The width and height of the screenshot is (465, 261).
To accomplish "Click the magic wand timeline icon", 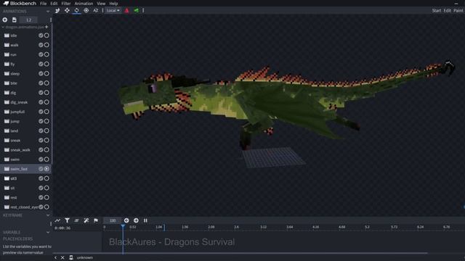I will (x=86, y=220).
